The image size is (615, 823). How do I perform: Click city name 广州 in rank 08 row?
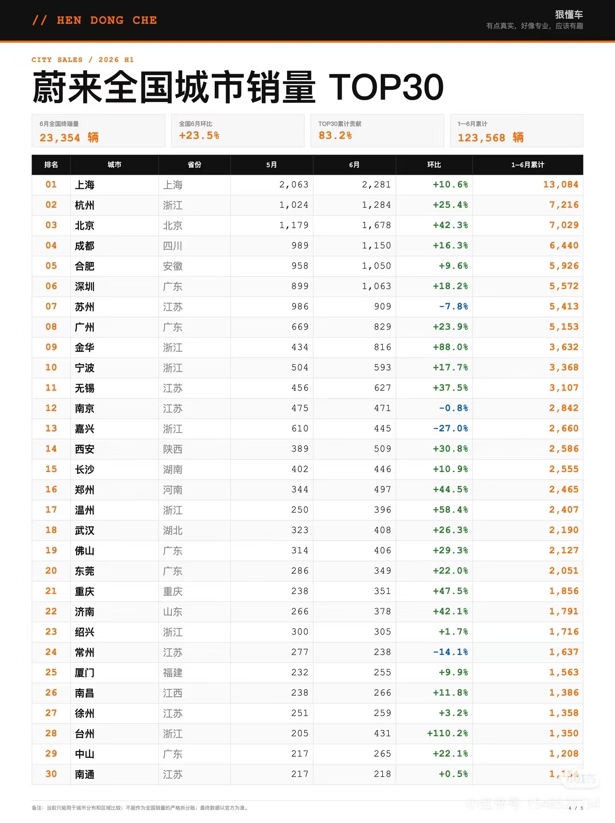[85, 327]
